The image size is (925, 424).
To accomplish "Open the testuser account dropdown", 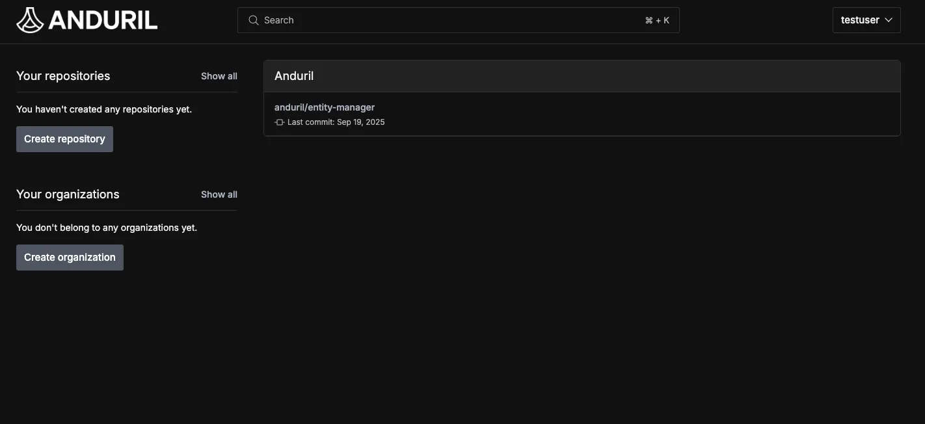I will (x=866, y=20).
